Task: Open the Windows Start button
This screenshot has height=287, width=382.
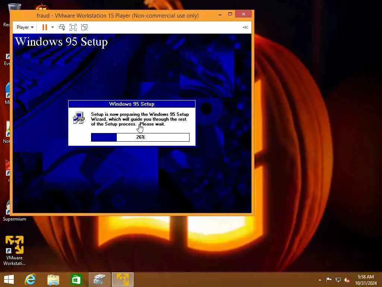Action: 9,280
